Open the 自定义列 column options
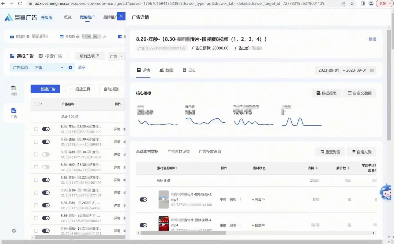 coord(362,152)
